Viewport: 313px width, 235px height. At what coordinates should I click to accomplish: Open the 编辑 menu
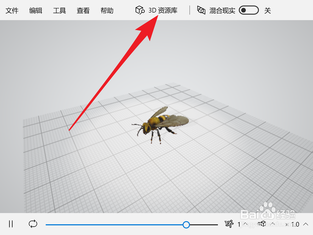pos(36,10)
